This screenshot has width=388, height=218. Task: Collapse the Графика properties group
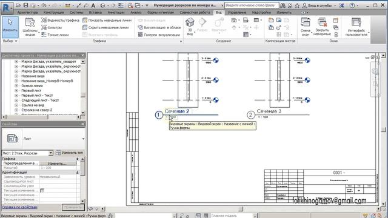coord(78,159)
